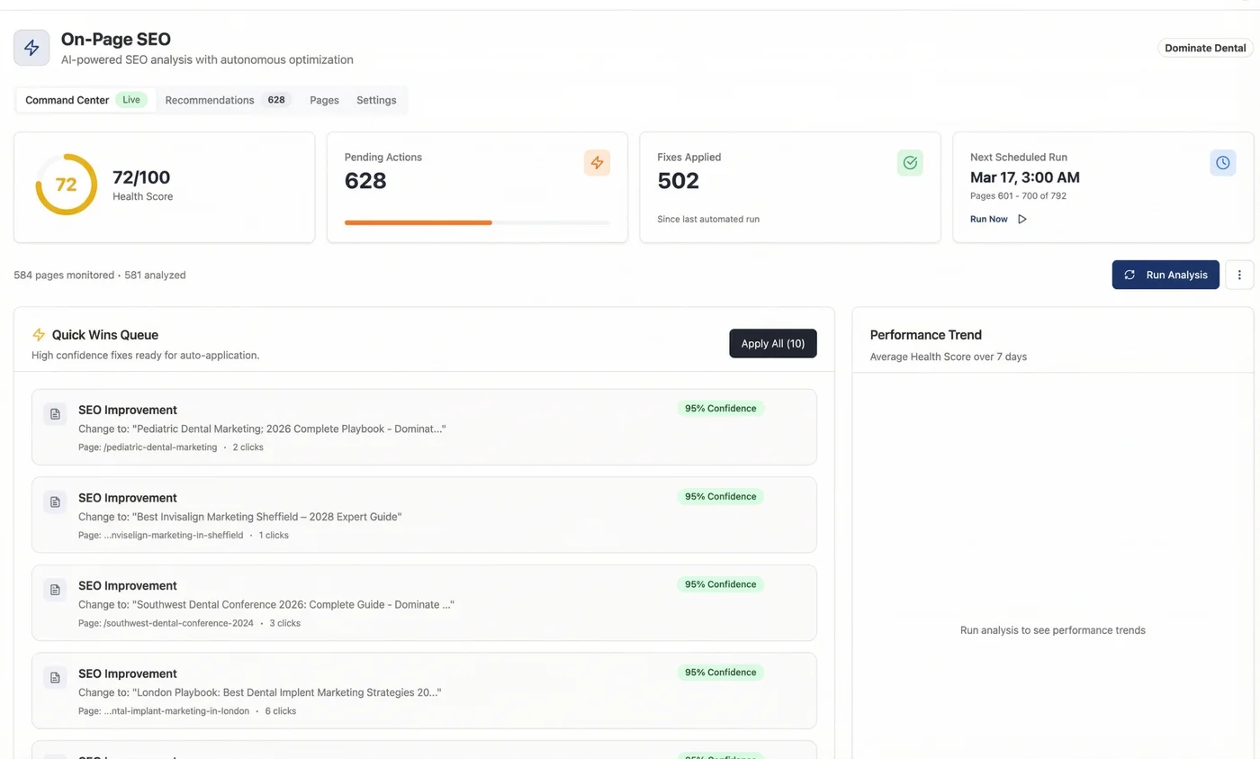Click the document icon on the London Playbook item

(55, 677)
